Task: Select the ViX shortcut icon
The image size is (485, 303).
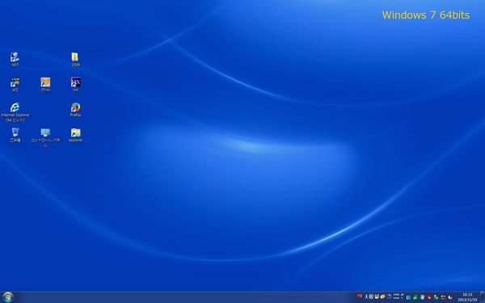Action: pyautogui.click(x=75, y=84)
